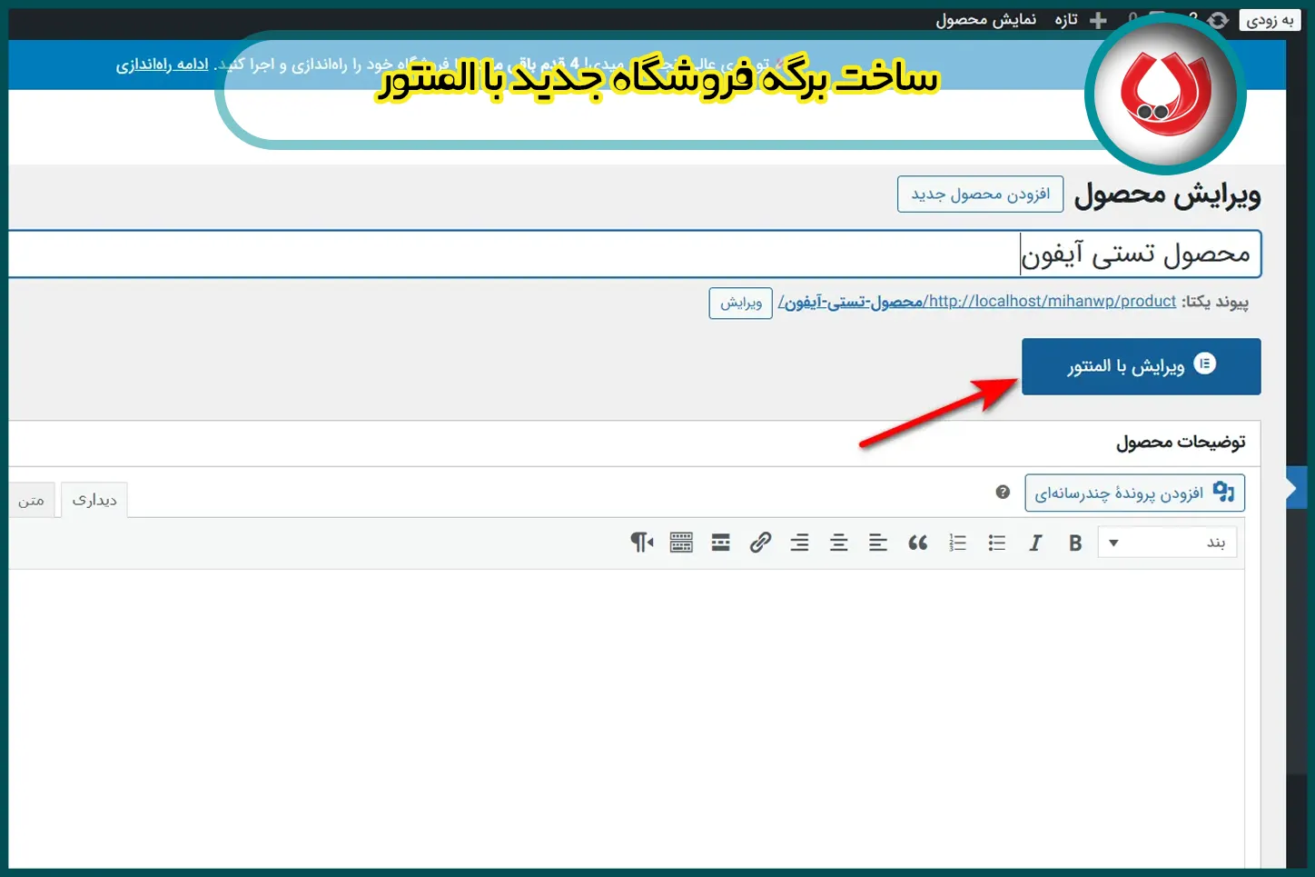Screen dimensions: 1315x877
Task: Insert the Read More tag
Action: tap(721, 543)
